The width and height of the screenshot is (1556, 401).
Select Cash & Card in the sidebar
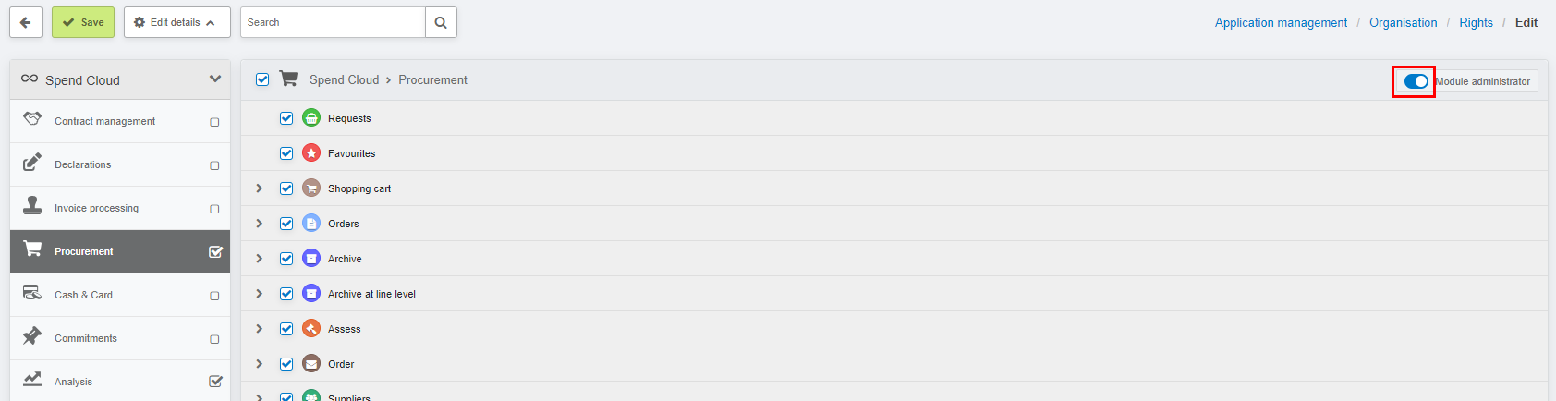pos(120,295)
